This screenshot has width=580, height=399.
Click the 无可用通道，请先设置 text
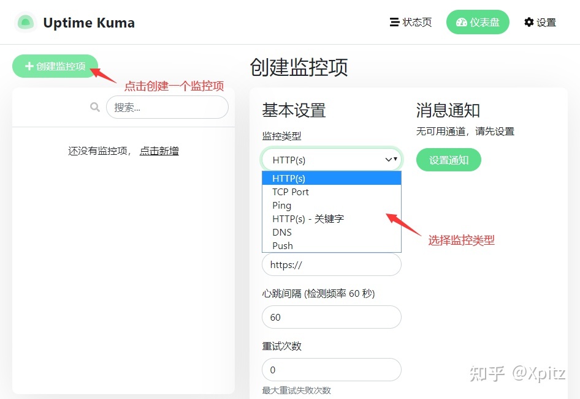(465, 132)
